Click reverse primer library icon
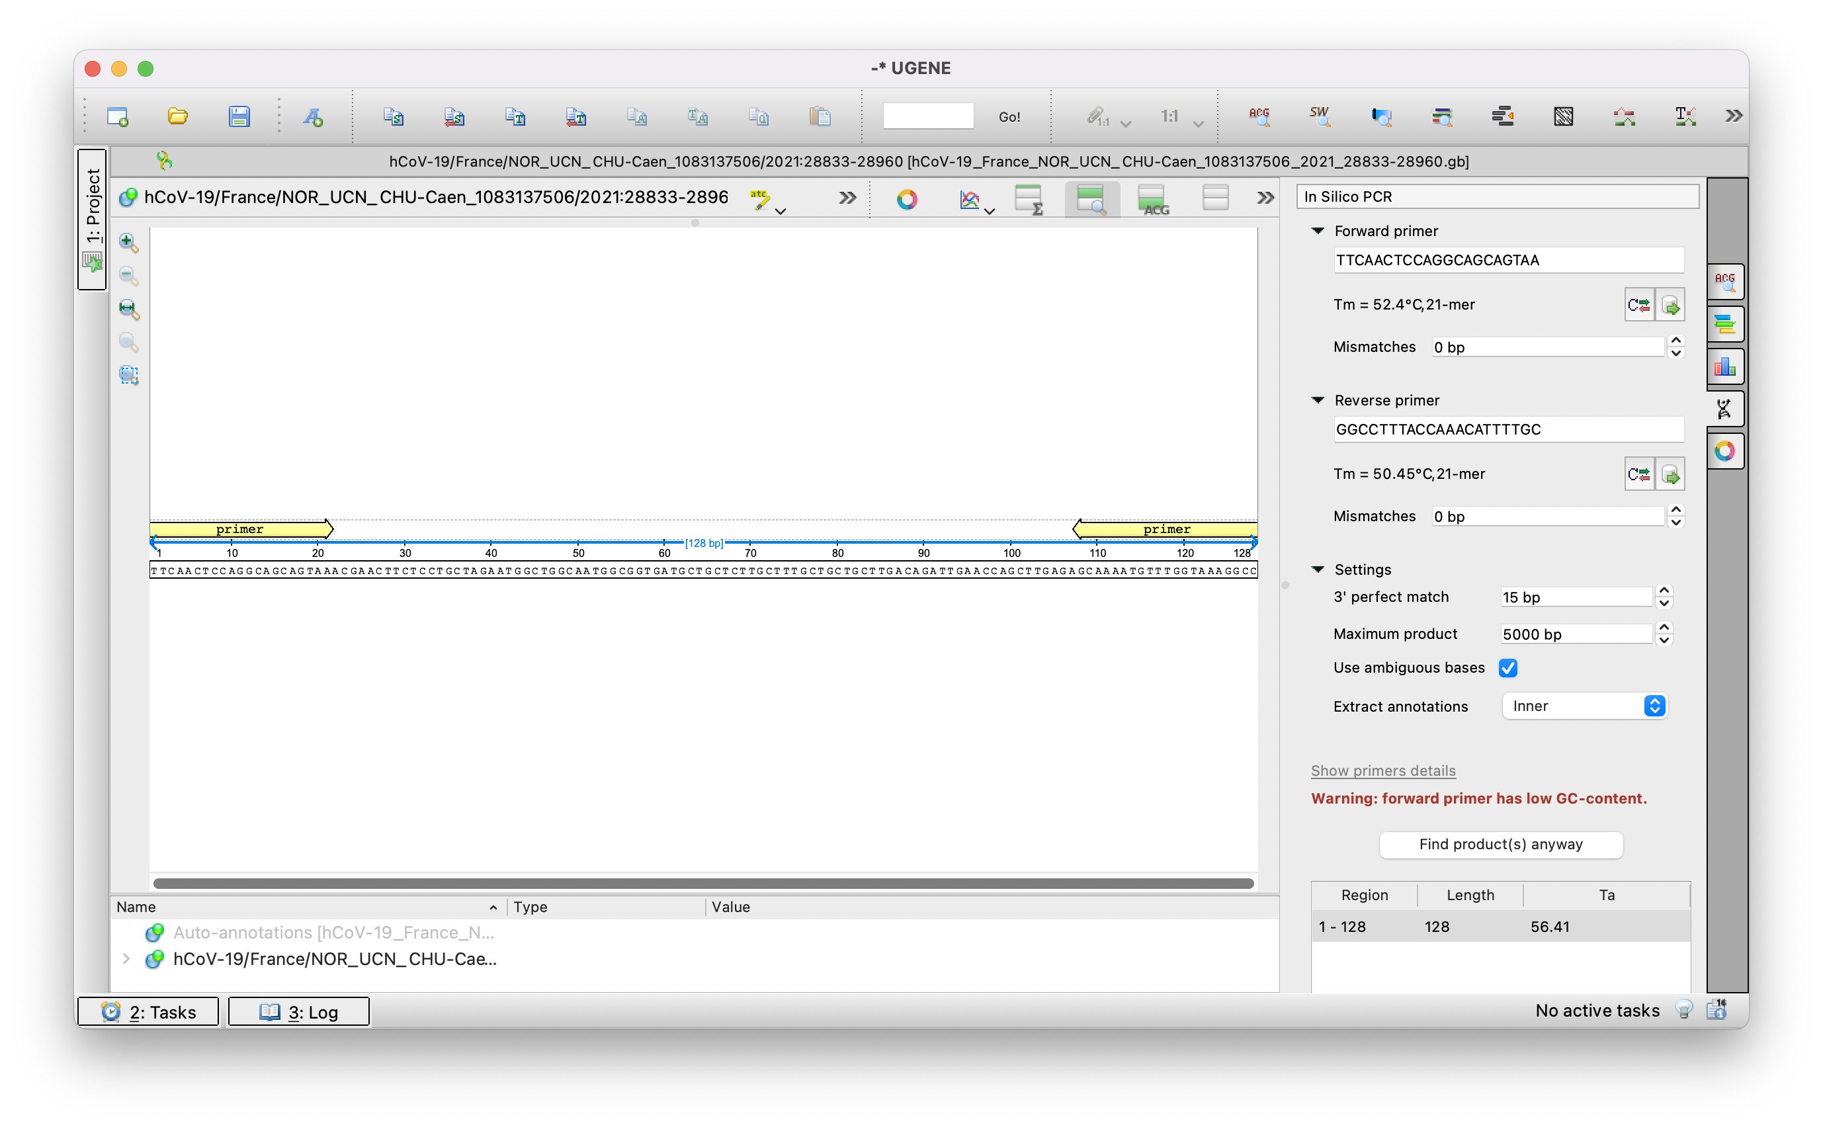Image resolution: width=1823 pixels, height=1127 pixels. 1670,474
